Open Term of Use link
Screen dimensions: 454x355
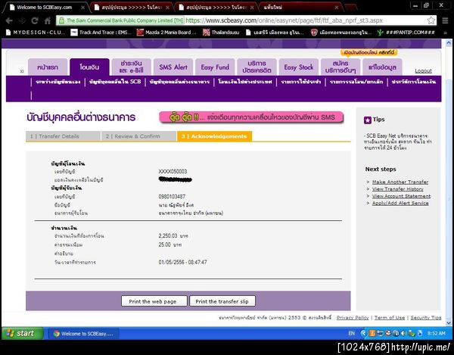click(390, 318)
